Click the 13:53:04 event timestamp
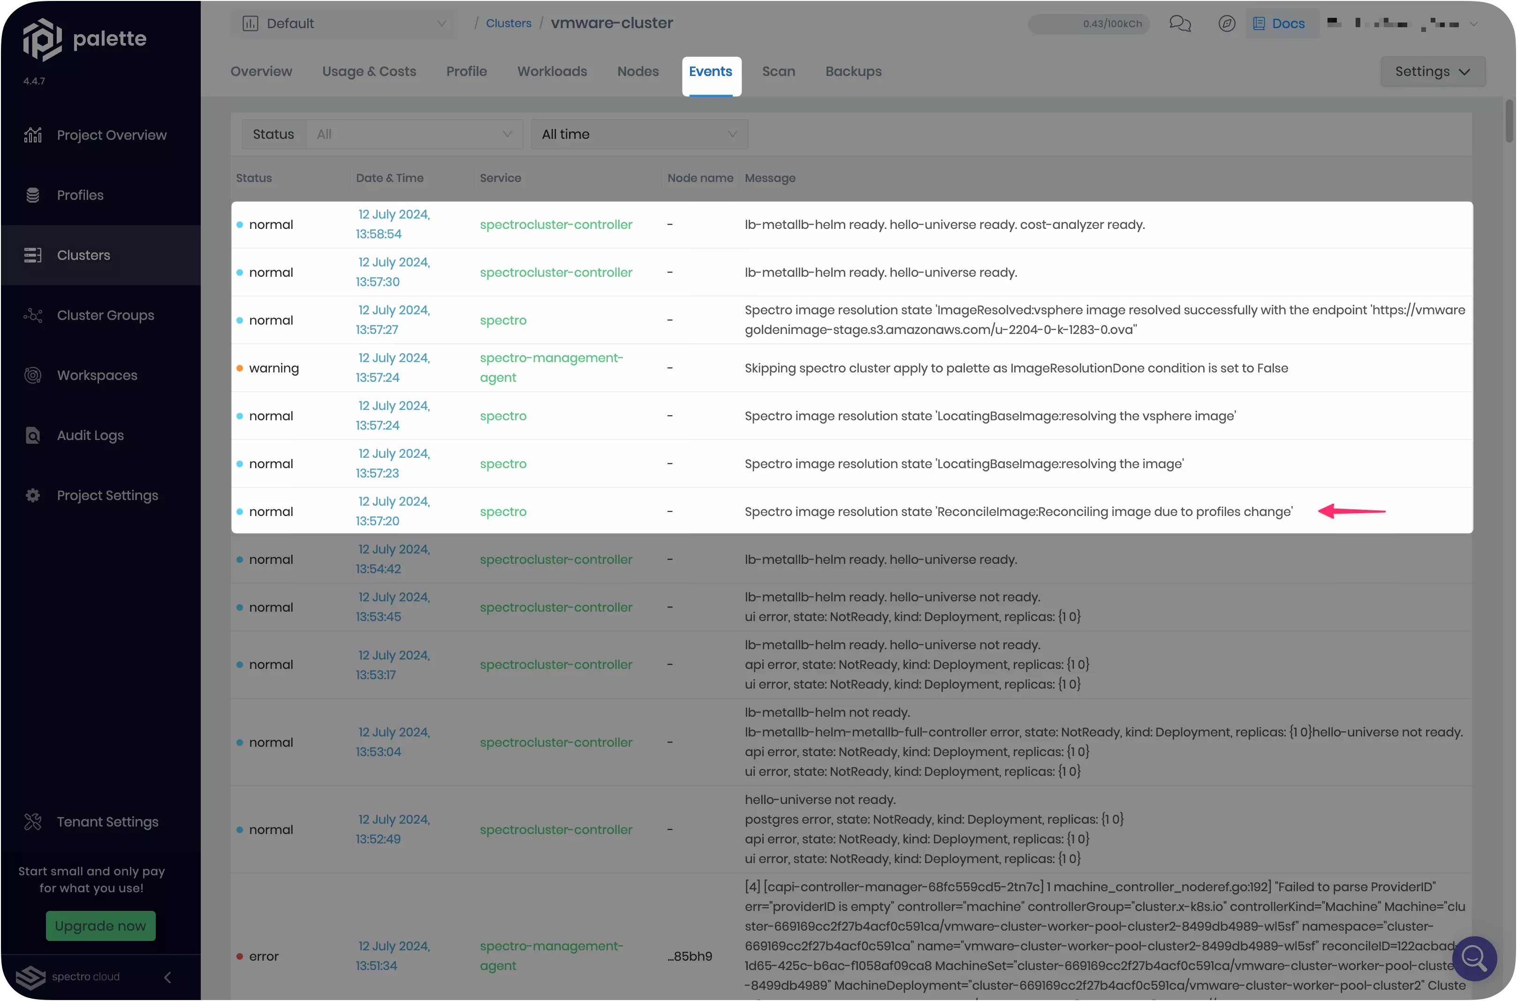 393,743
